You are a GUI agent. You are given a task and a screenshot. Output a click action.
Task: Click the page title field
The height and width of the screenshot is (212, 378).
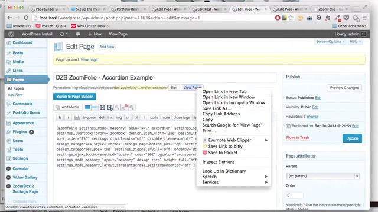pos(165,78)
